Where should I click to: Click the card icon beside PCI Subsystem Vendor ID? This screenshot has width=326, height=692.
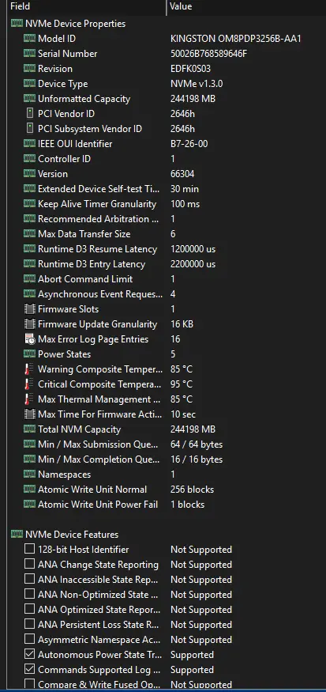pyautogui.click(x=29, y=128)
